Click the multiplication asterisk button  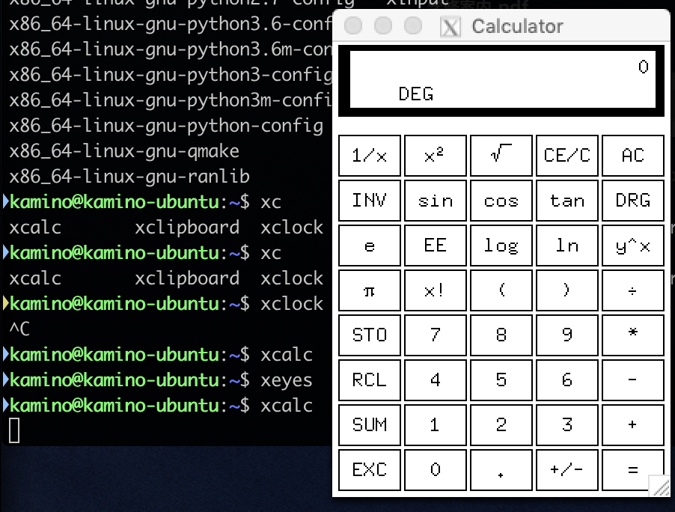coord(633,335)
